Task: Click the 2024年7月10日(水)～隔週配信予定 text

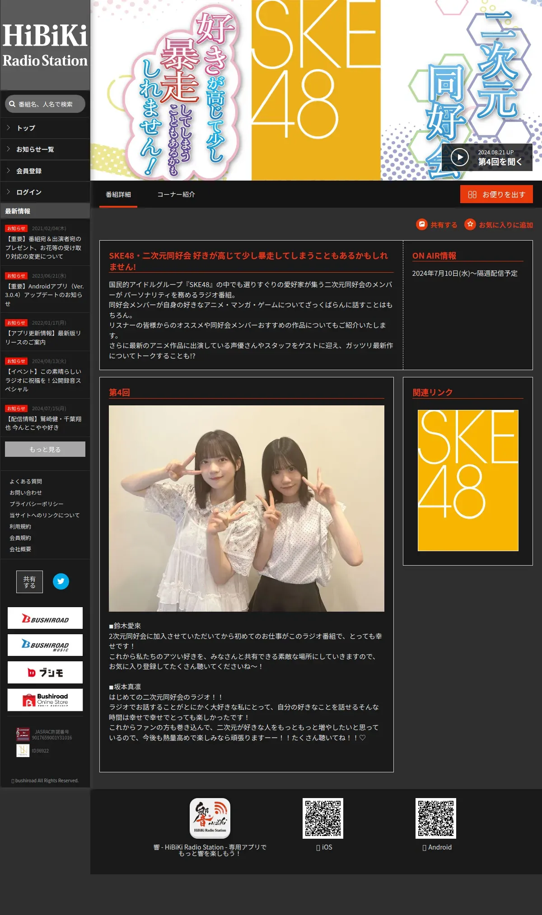Action: pyautogui.click(x=465, y=273)
